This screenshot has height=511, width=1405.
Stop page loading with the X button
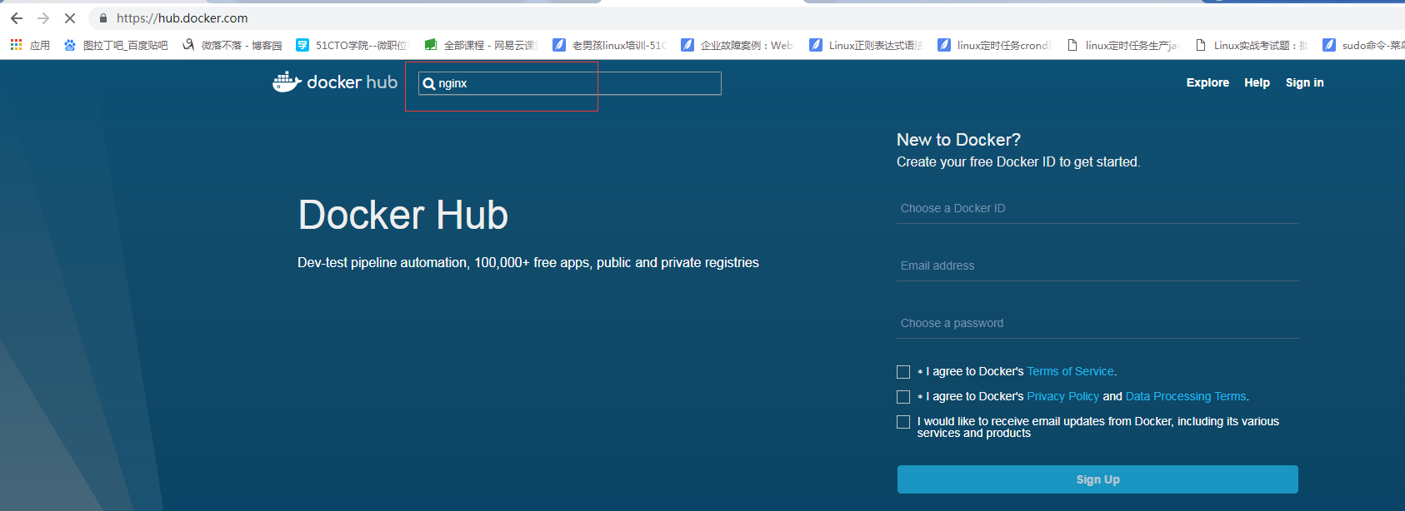click(70, 18)
